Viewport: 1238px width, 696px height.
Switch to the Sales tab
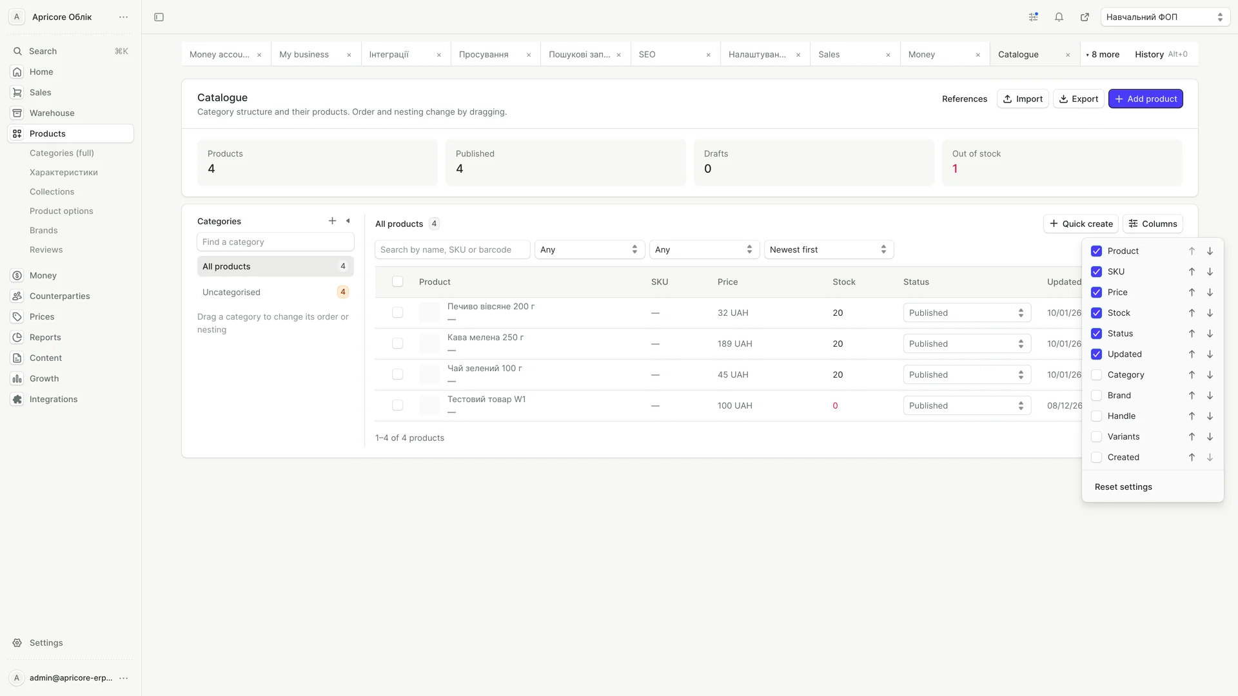click(x=829, y=55)
